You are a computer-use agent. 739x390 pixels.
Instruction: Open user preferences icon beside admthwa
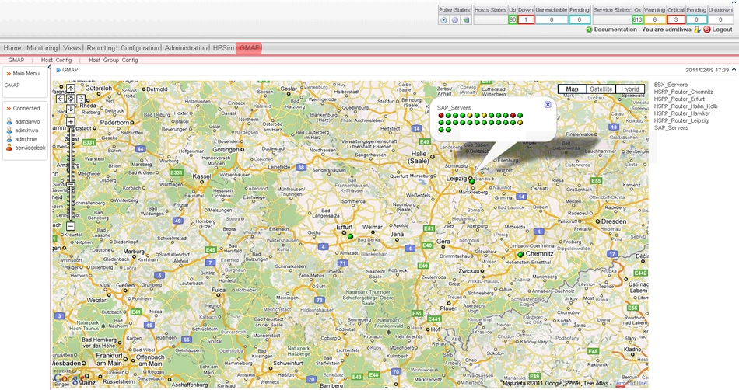[698, 30]
